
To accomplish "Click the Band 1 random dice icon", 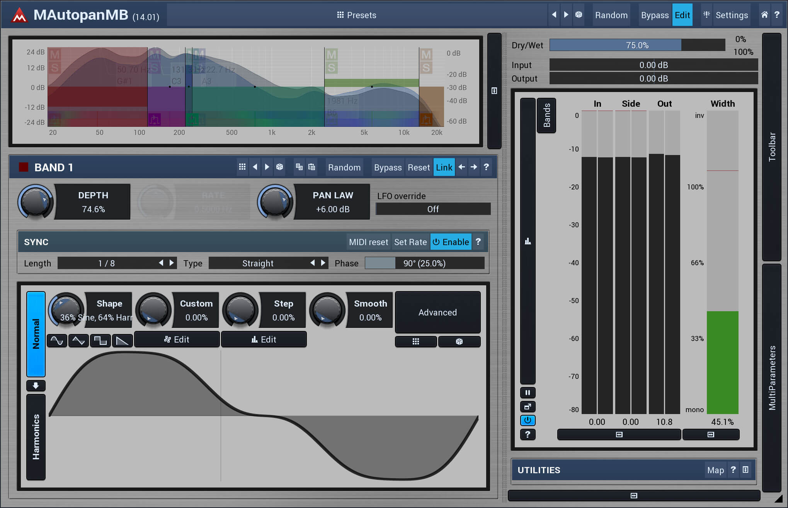I will (x=279, y=167).
